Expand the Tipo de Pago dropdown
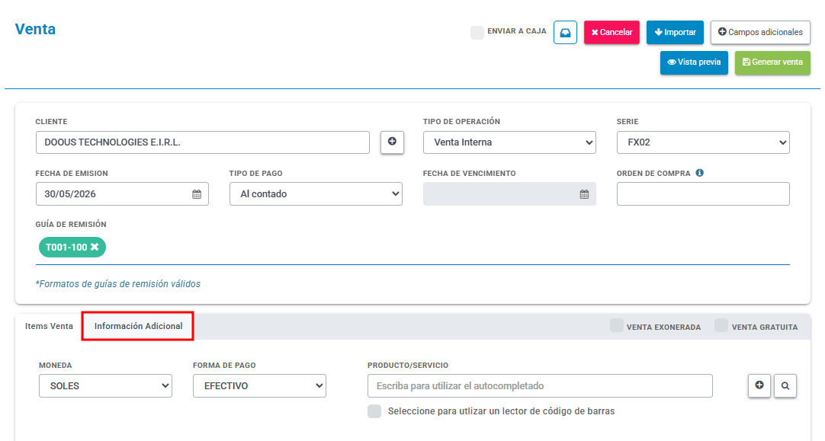The width and height of the screenshot is (825, 441). point(316,194)
